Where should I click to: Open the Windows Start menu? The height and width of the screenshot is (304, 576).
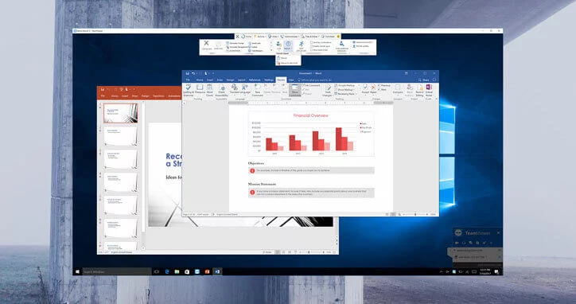click(77, 271)
